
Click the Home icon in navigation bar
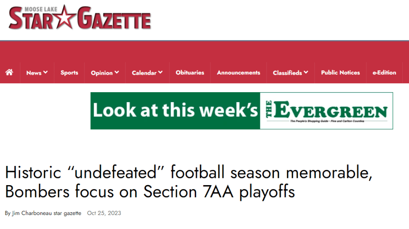tap(9, 72)
